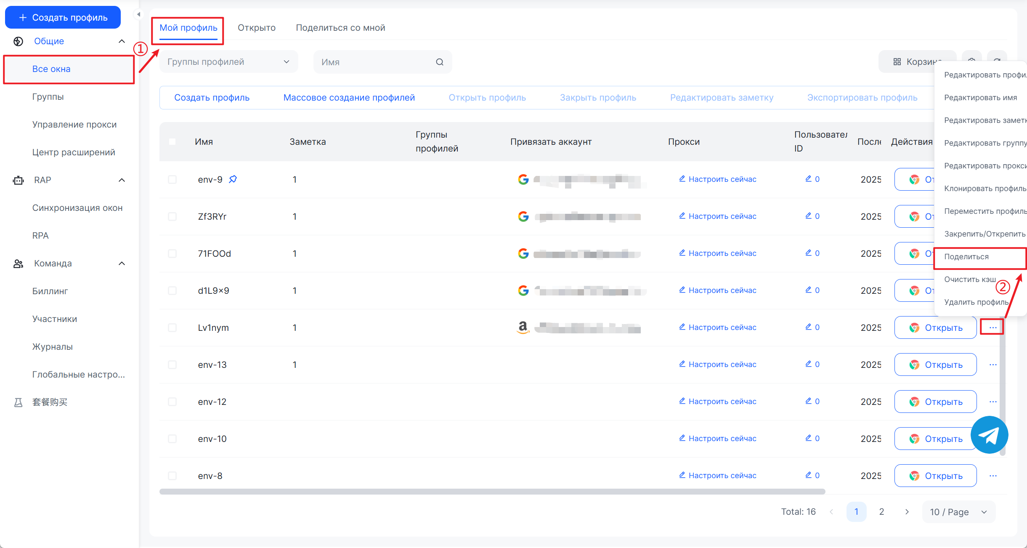This screenshot has height=548, width=1027.
Task: Click the search magnifier in the Имя field
Action: point(439,62)
